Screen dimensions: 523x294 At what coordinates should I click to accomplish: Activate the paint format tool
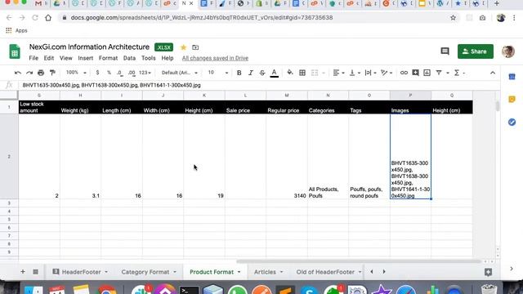52,73
